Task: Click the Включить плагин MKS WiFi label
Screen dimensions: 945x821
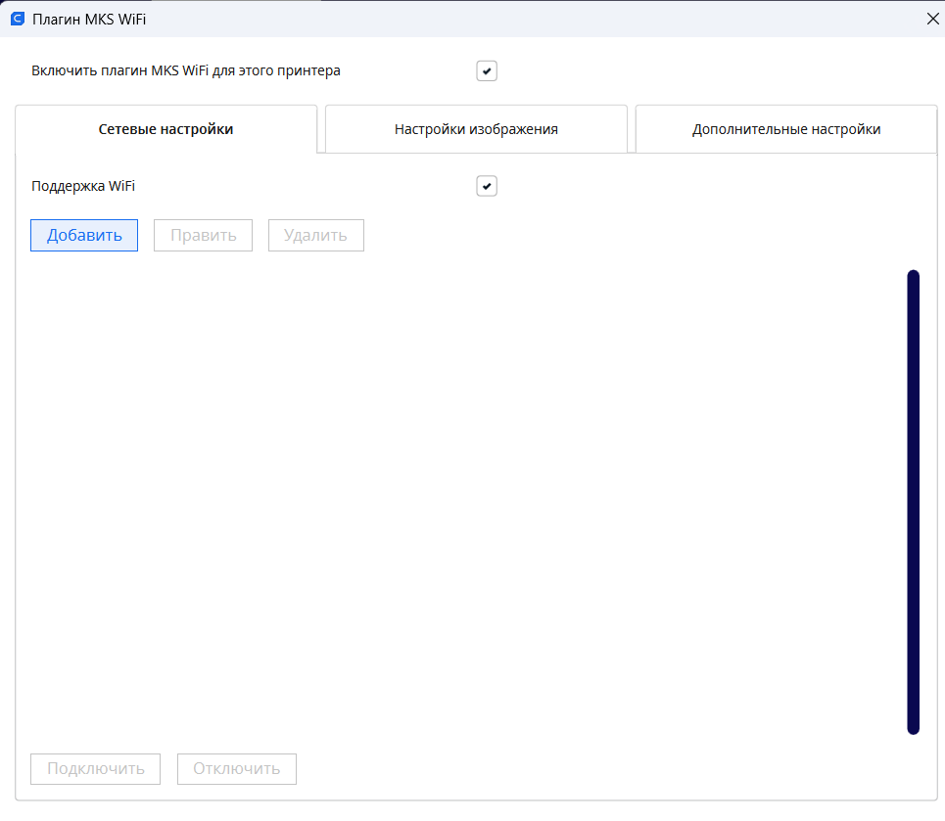Action: pyautogui.click(x=186, y=71)
